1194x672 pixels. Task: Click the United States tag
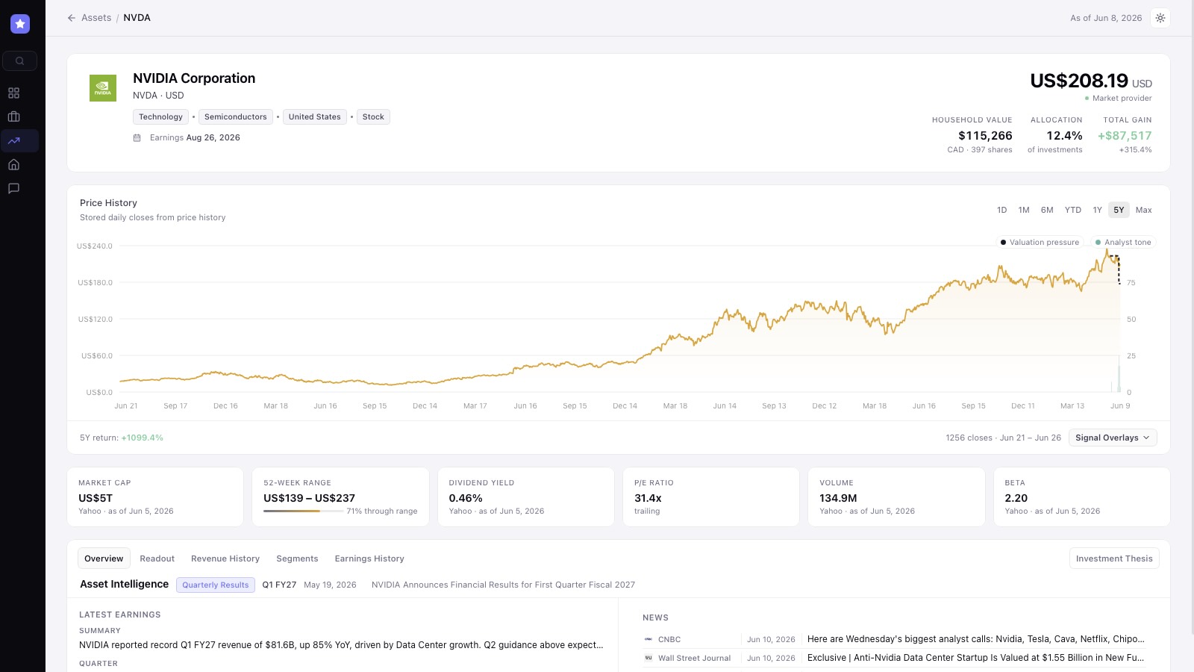tap(315, 117)
